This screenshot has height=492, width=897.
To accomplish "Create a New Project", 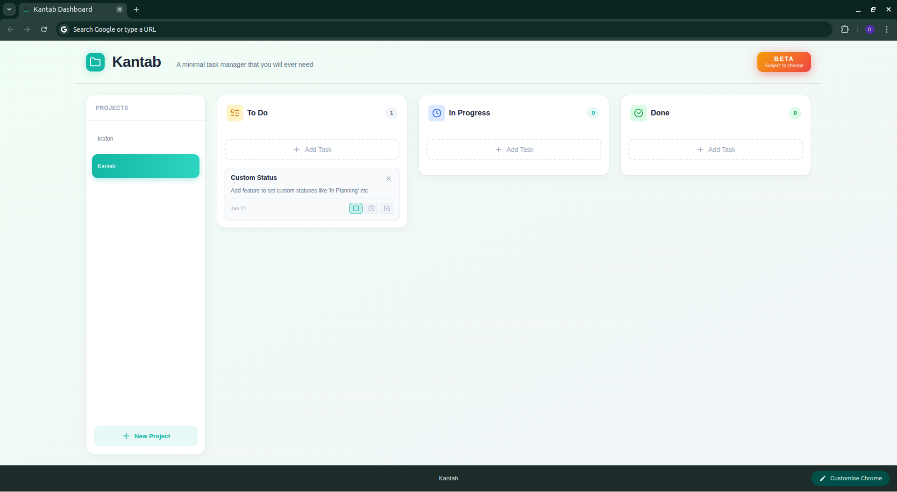I will pyautogui.click(x=145, y=435).
